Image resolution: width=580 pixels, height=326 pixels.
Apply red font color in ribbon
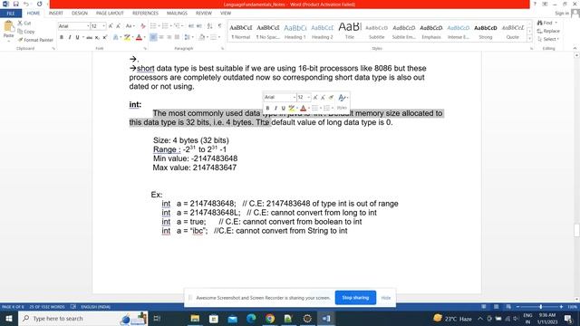(x=139, y=37)
